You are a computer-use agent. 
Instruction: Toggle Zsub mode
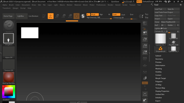click(125, 15)
